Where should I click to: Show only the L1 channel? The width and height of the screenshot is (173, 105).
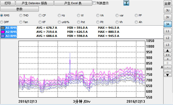coord(168,31)
